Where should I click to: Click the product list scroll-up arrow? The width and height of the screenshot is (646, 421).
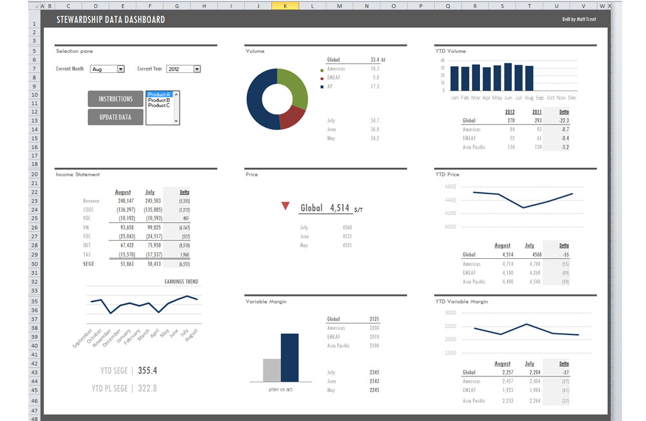[x=176, y=94]
